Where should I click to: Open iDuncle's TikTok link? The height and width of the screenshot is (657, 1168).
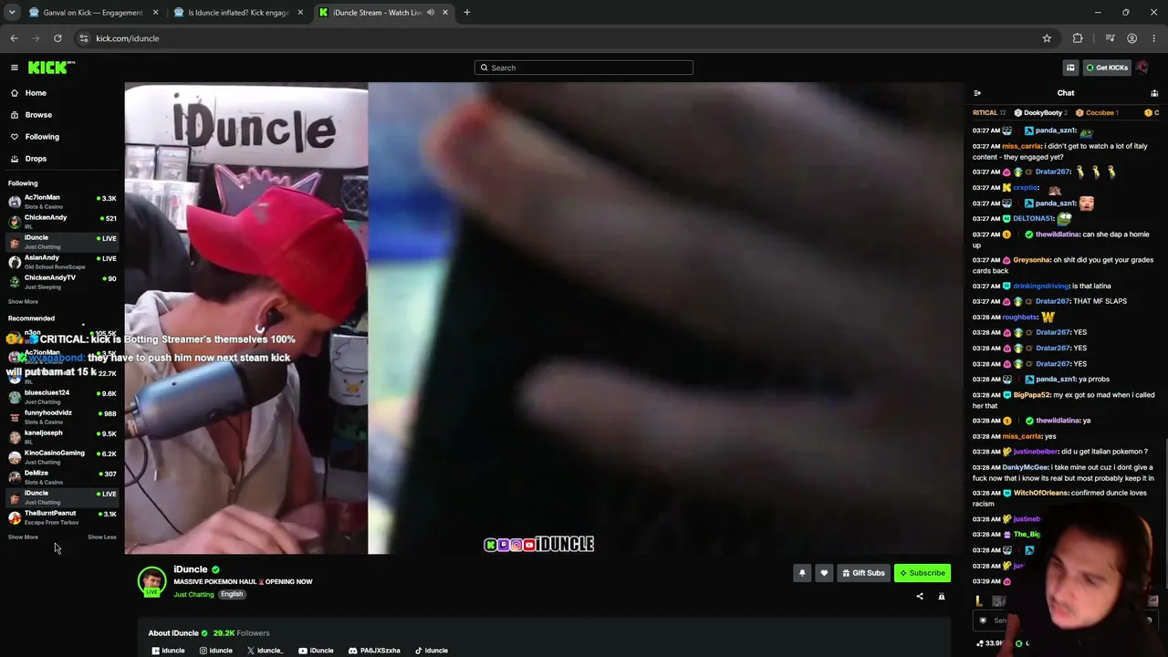pos(432,651)
